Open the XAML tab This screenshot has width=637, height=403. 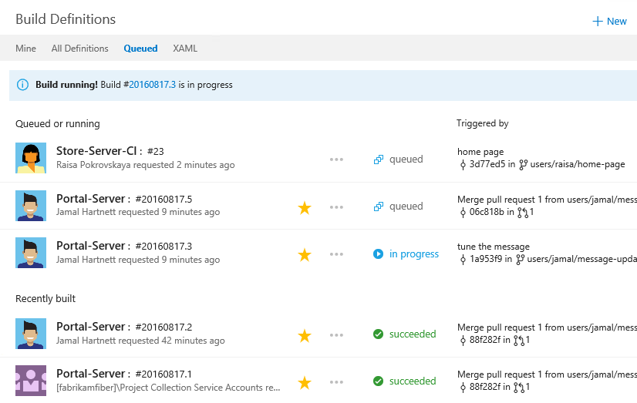pyautogui.click(x=185, y=49)
